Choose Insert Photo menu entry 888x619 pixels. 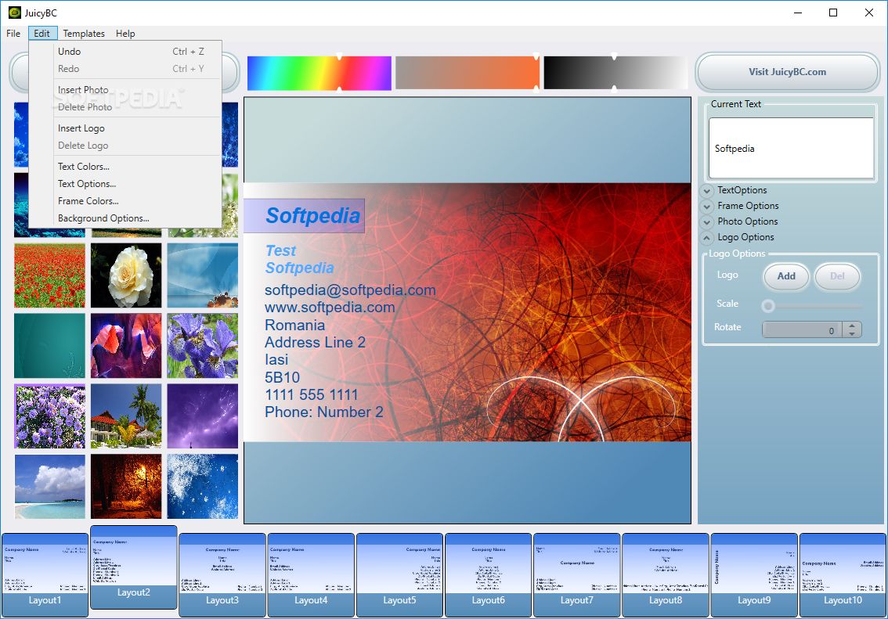[x=125, y=90]
